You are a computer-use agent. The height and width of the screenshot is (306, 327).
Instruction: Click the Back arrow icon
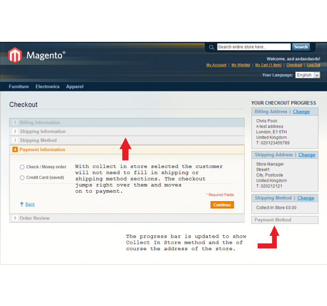[x=22, y=204]
